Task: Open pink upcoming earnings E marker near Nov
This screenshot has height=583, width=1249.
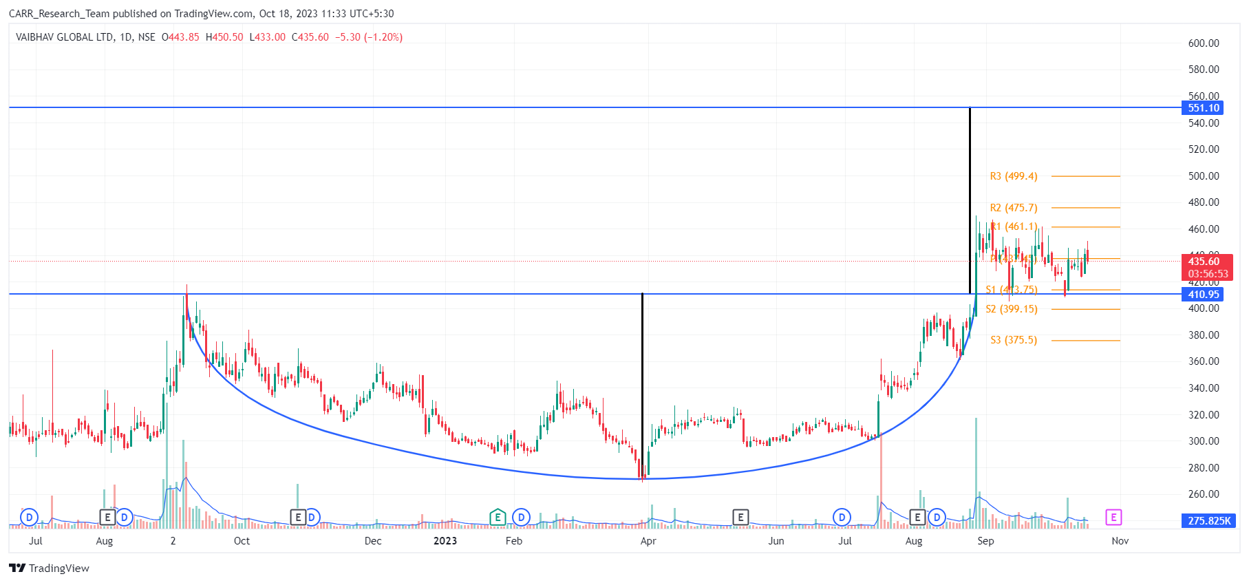Action: click(1113, 517)
